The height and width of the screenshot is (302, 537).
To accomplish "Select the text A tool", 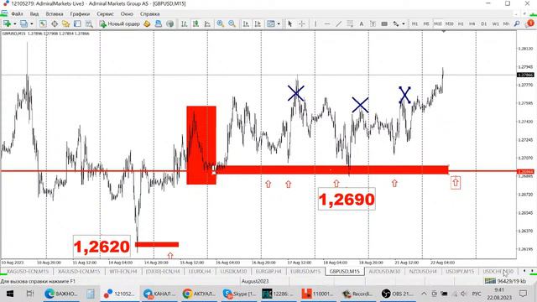I will pos(361,23).
